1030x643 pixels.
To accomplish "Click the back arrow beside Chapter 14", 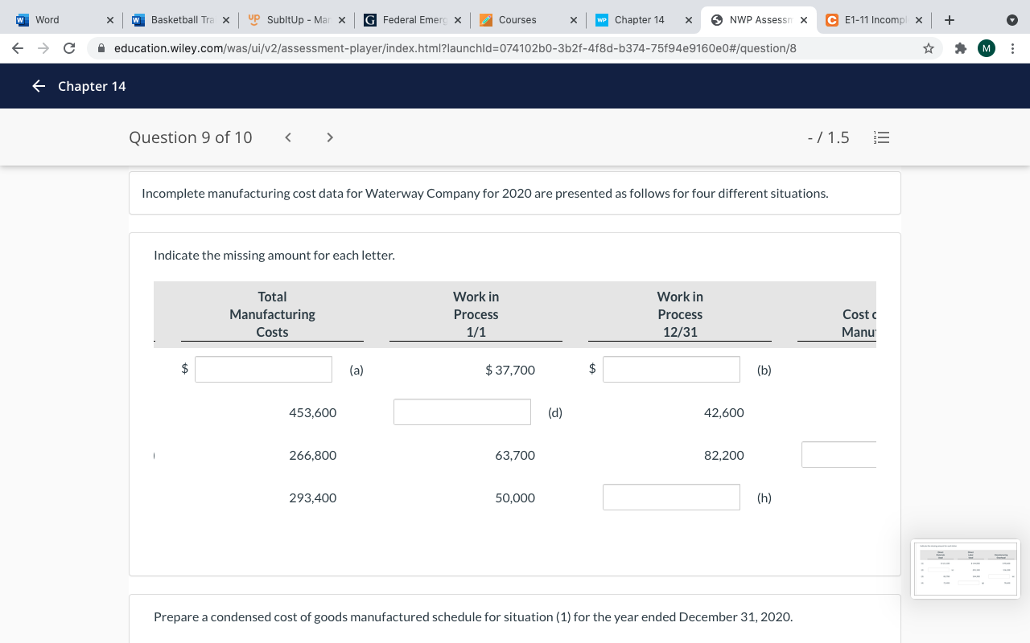I will coord(39,86).
